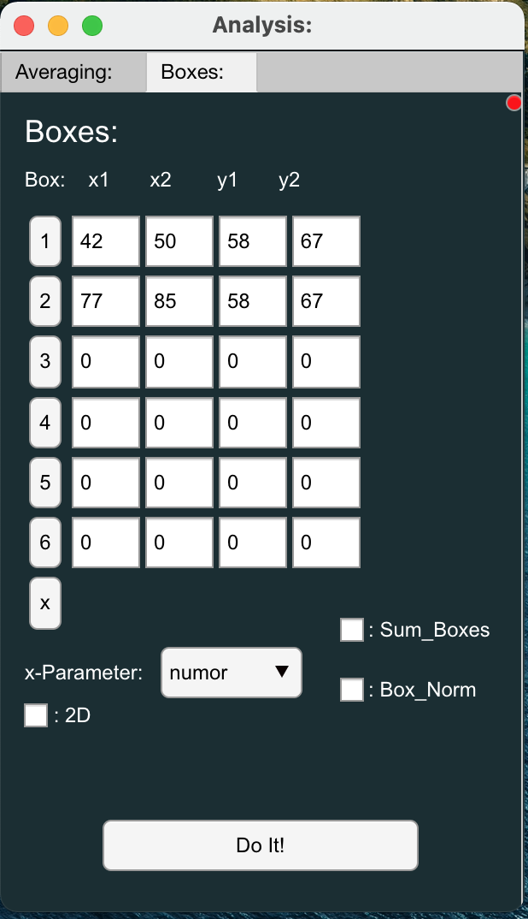Click box 4 x1 input field
The width and height of the screenshot is (528, 919).
(x=106, y=423)
